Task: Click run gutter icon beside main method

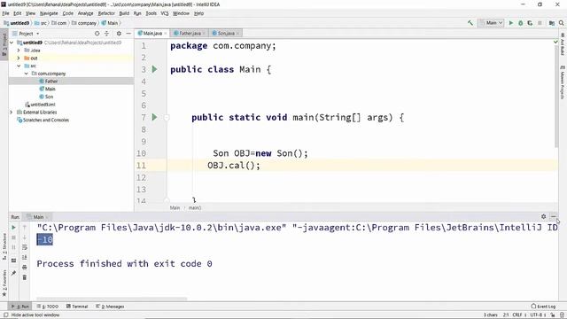Action: 155,117
